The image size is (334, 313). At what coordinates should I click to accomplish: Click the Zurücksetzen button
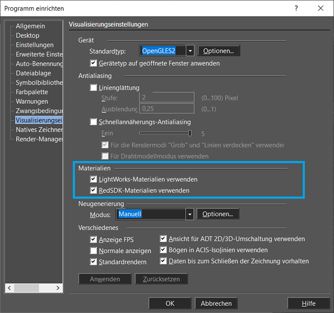click(x=161, y=279)
